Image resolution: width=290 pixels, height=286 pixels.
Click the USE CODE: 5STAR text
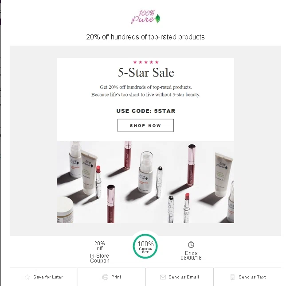click(146, 111)
